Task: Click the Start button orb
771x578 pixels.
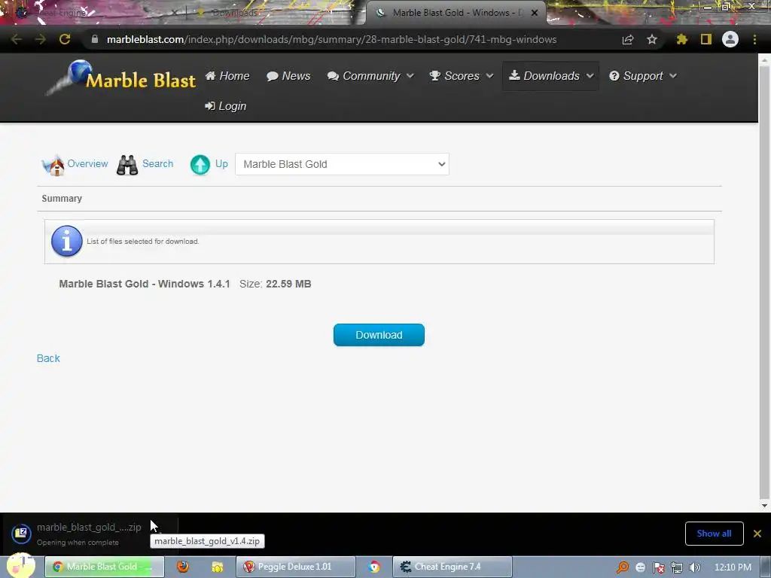Action: [20, 566]
